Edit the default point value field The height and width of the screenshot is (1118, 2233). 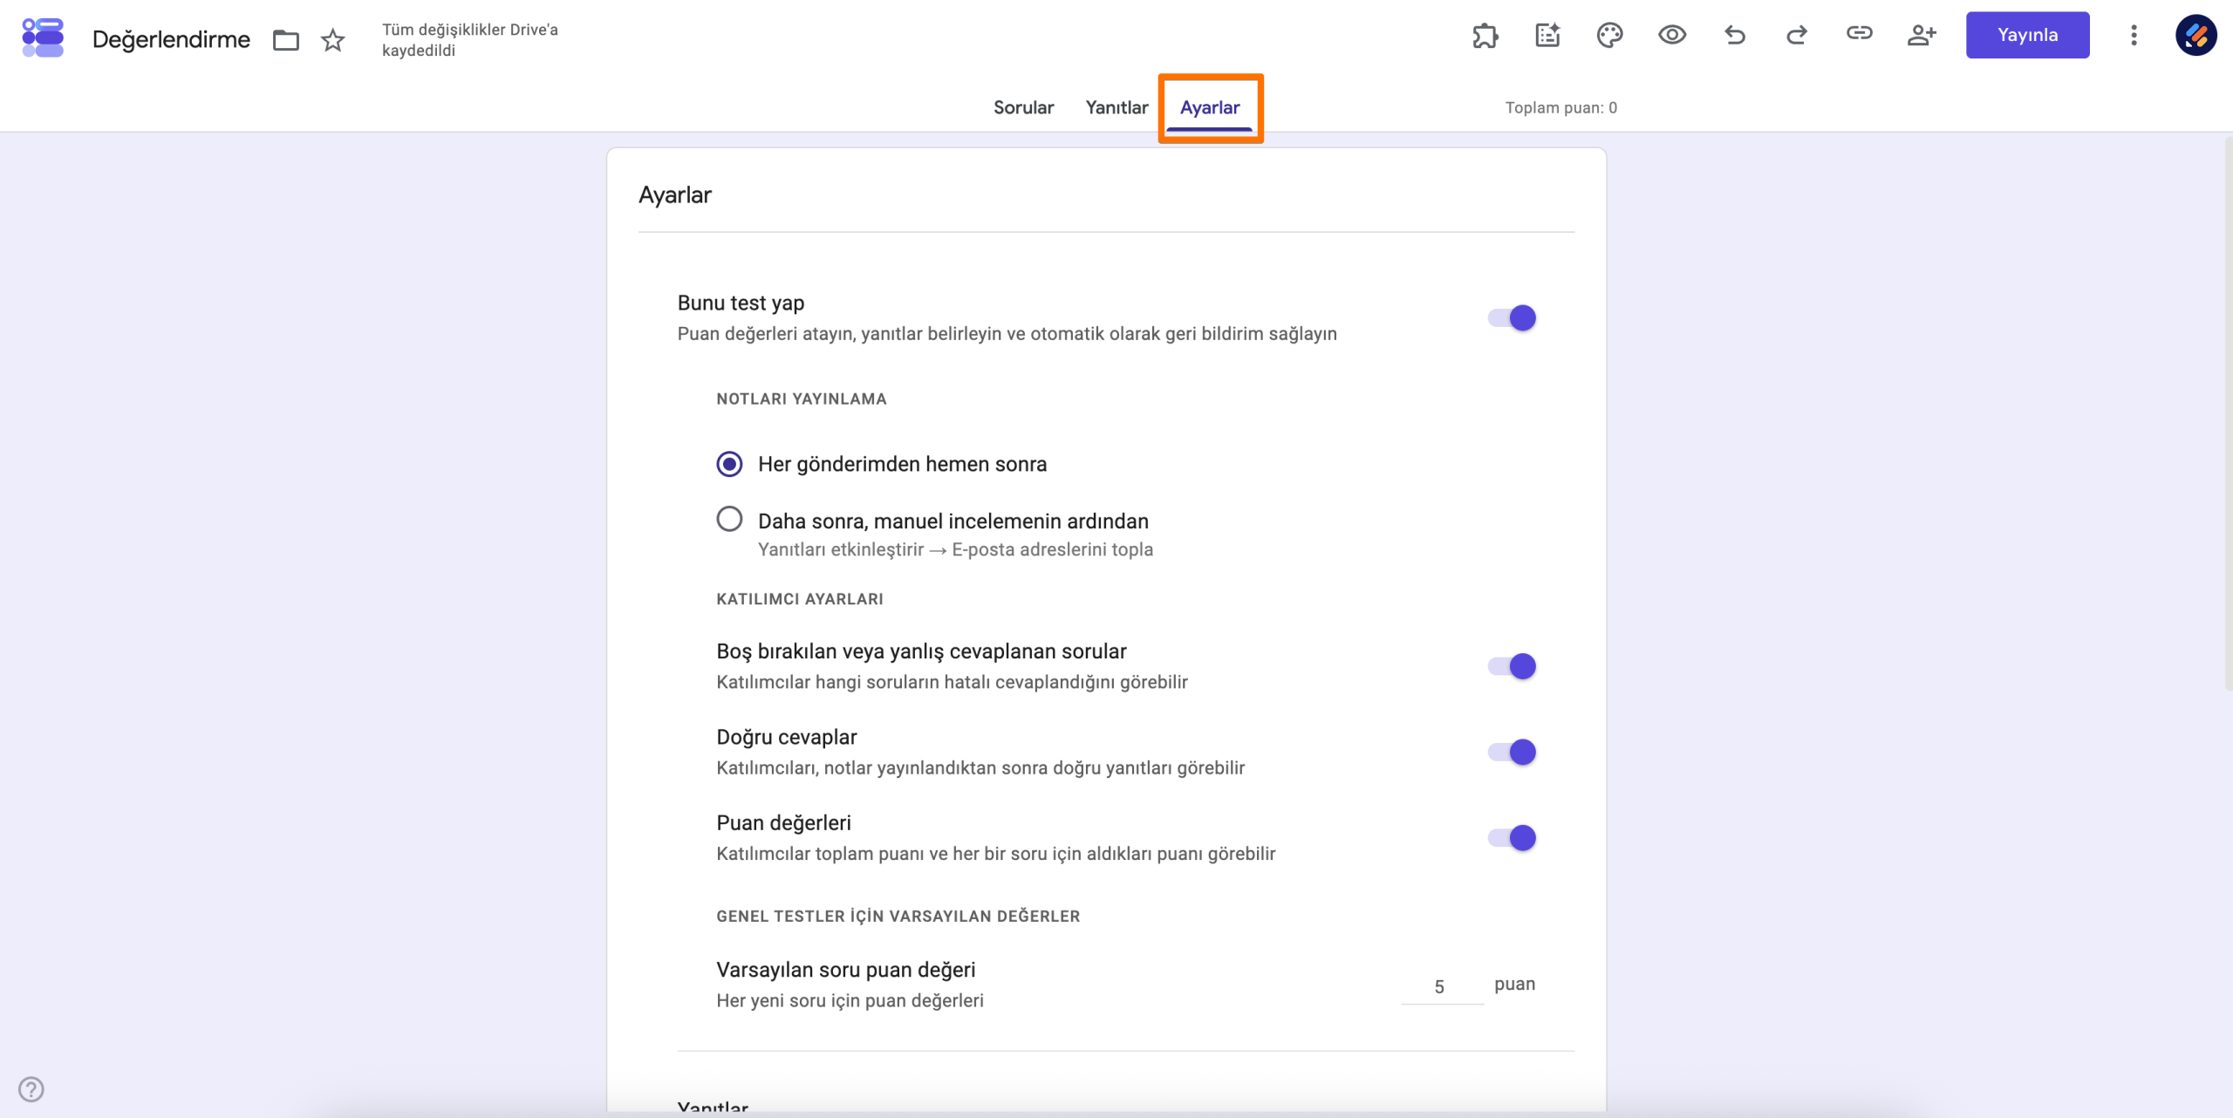(x=1442, y=986)
